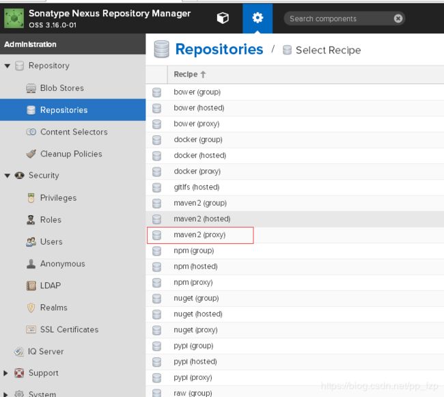Open the Browse cube icon in header
The height and width of the screenshot is (397, 444).
click(x=223, y=18)
